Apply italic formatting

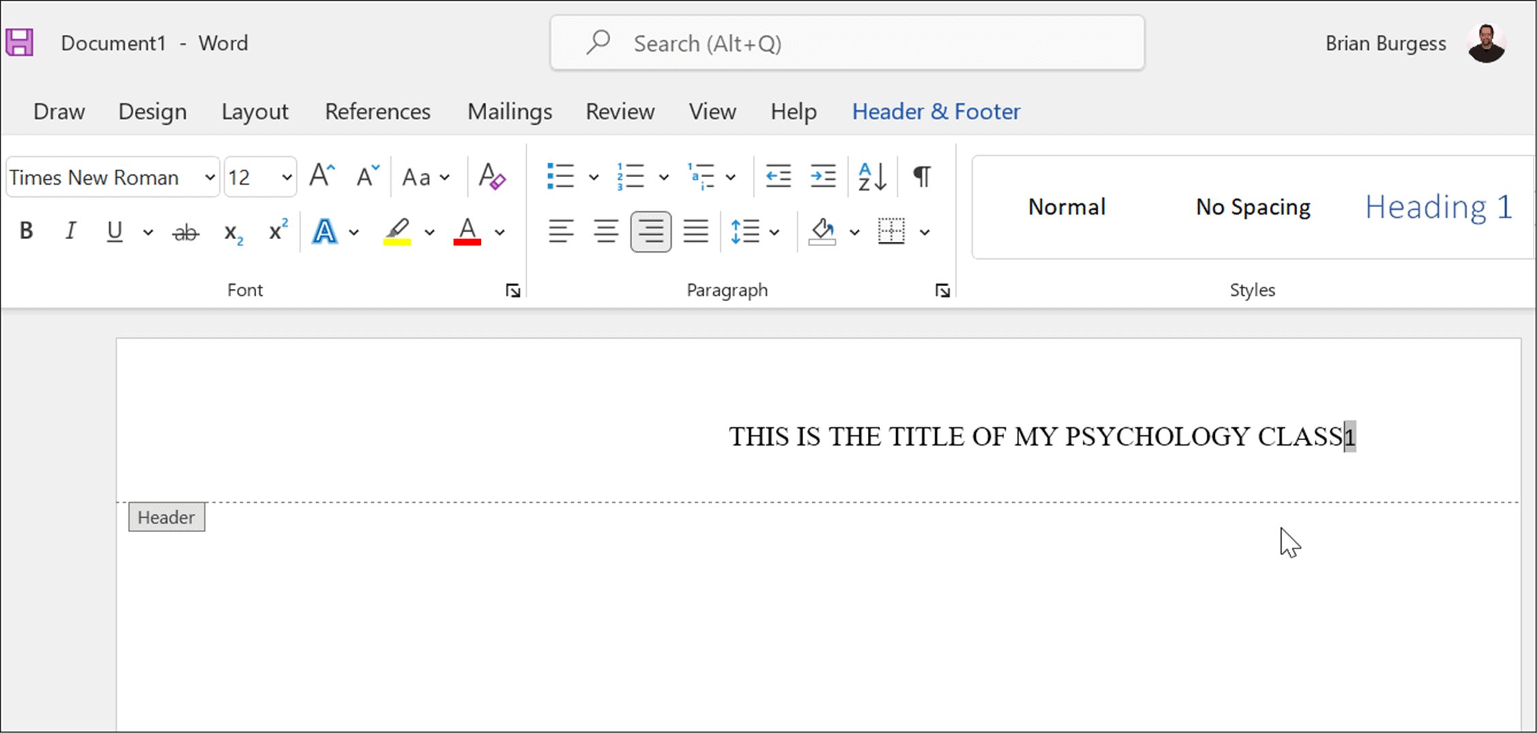point(70,231)
